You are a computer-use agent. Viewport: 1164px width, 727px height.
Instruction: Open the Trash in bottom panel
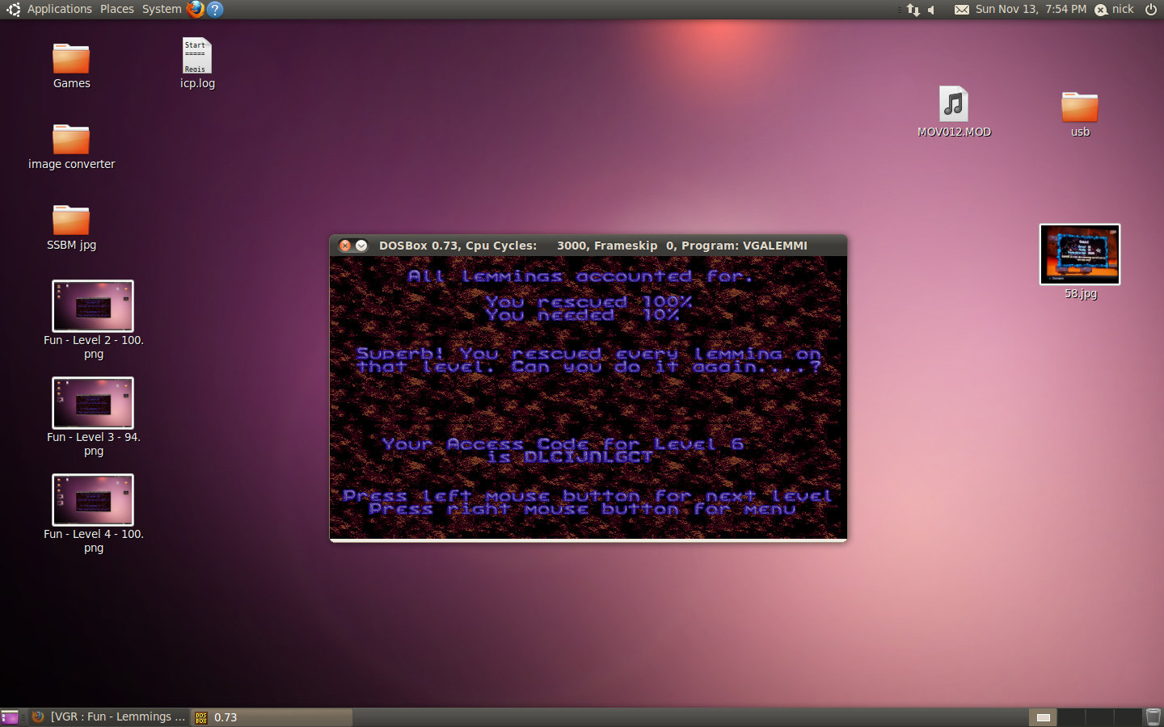pos(1153,716)
